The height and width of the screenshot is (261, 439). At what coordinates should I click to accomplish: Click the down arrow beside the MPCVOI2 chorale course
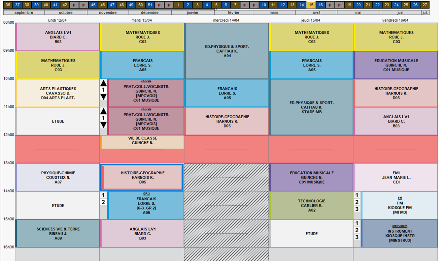point(103,97)
